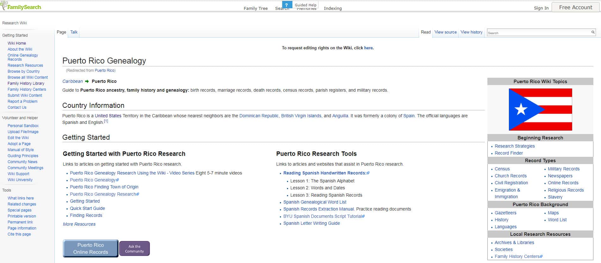
Task: Open the Family Tree menu
Action: (x=255, y=9)
